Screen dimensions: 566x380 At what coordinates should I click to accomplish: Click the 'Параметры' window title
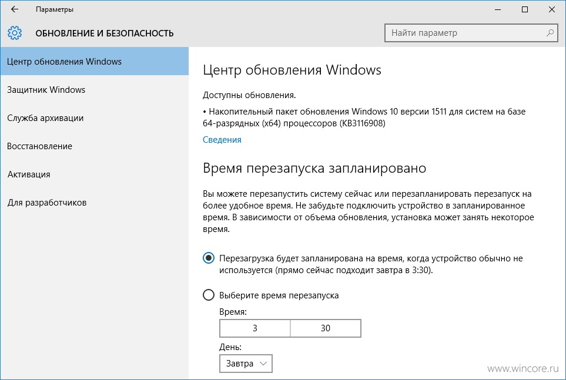(x=55, y=9)
